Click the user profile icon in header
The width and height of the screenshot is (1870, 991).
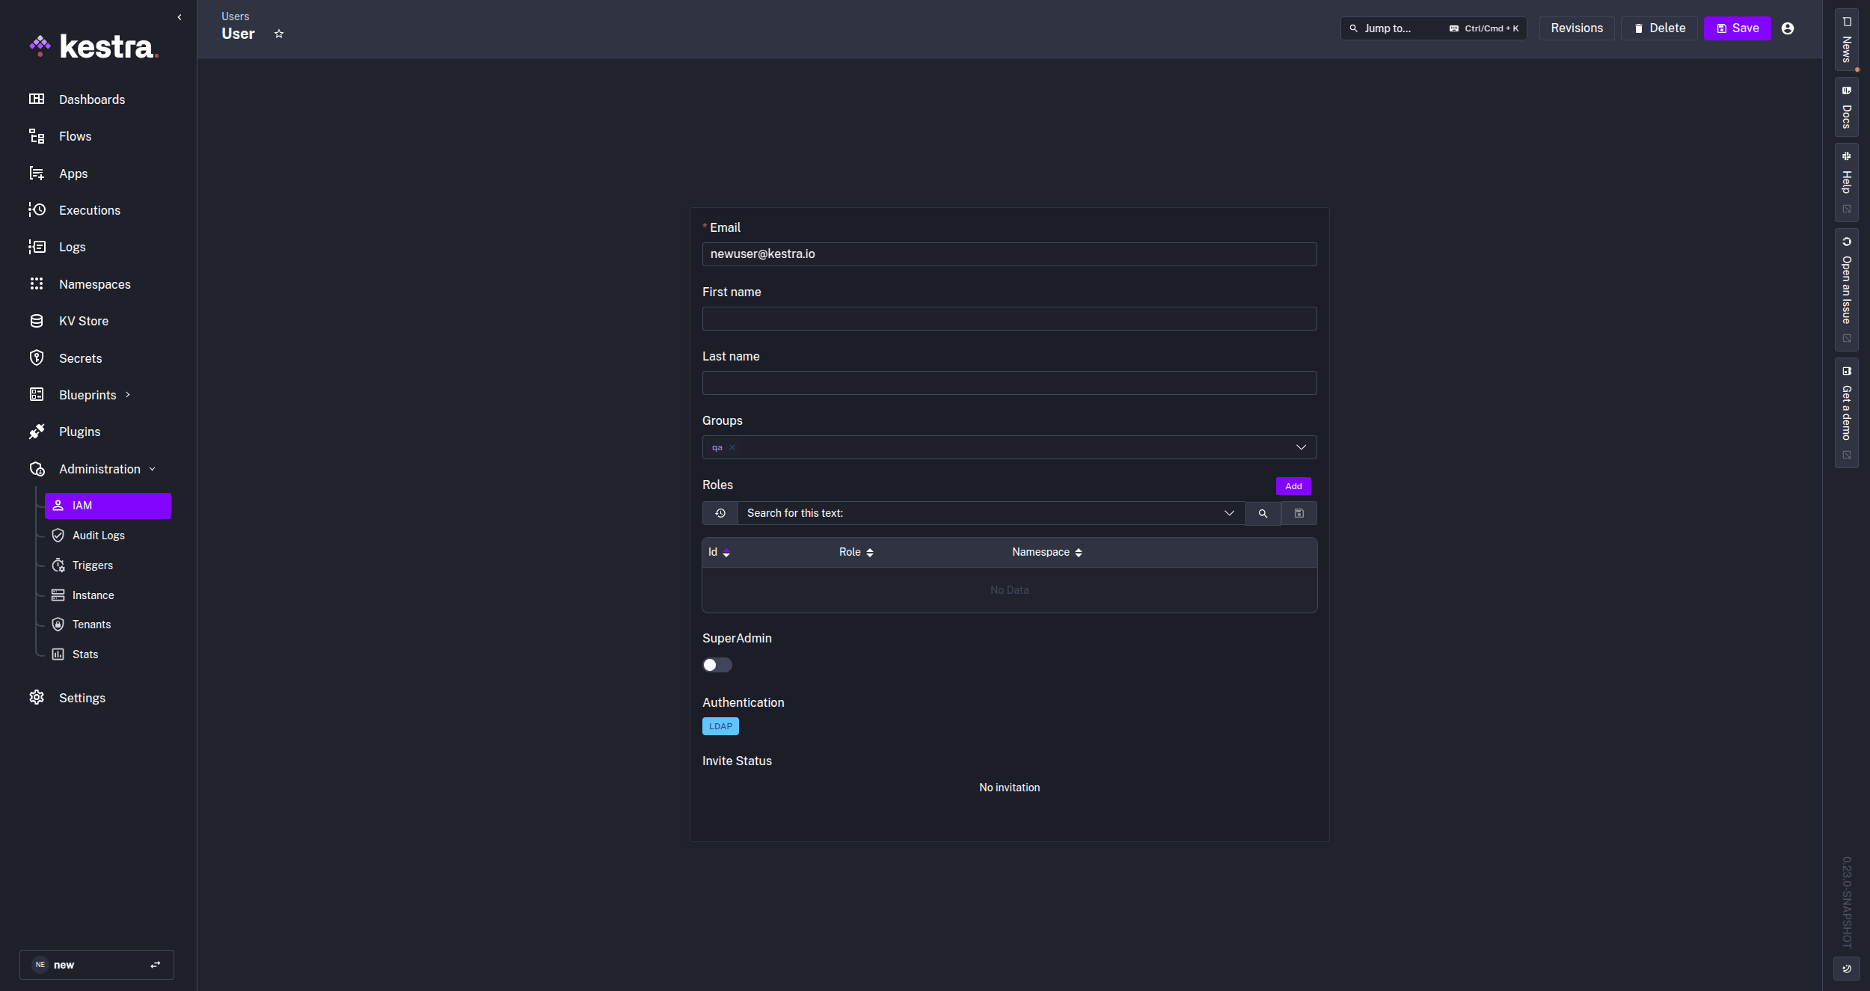pyautogui.click(x=1788, y=28)
